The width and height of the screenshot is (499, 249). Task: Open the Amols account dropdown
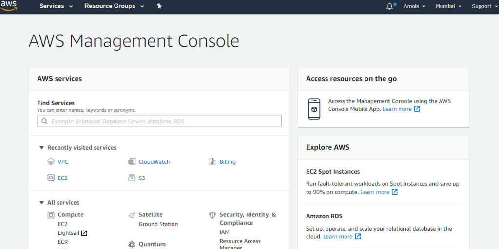(415, 6)
